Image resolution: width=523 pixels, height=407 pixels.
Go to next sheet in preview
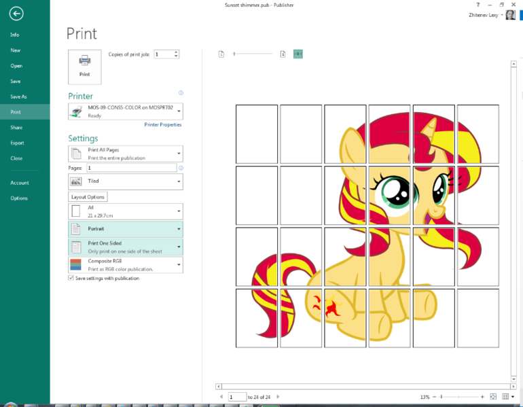(278, 397)
